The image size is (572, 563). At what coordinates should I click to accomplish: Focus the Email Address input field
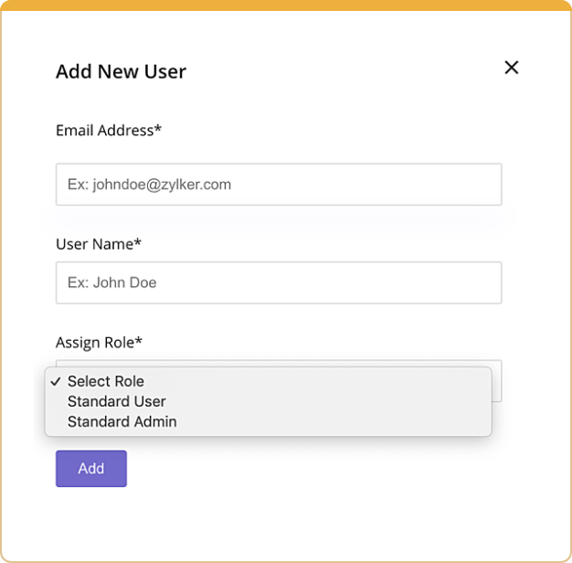point(279,185)
